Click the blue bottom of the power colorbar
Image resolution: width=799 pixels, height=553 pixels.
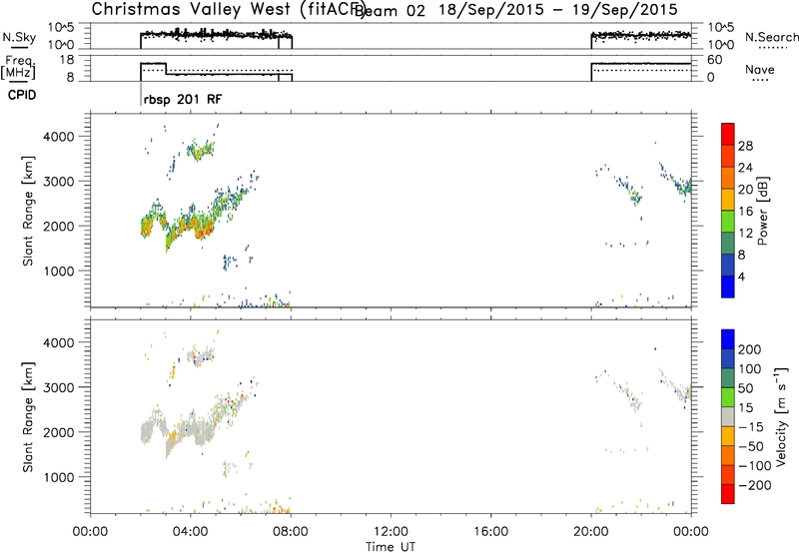click(728, 286)
